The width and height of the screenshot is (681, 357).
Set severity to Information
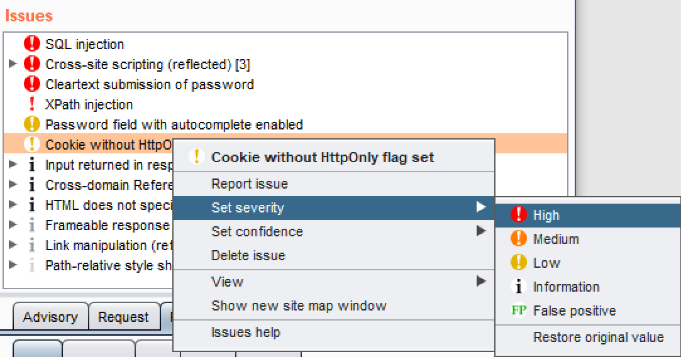[x=566, y=287]
